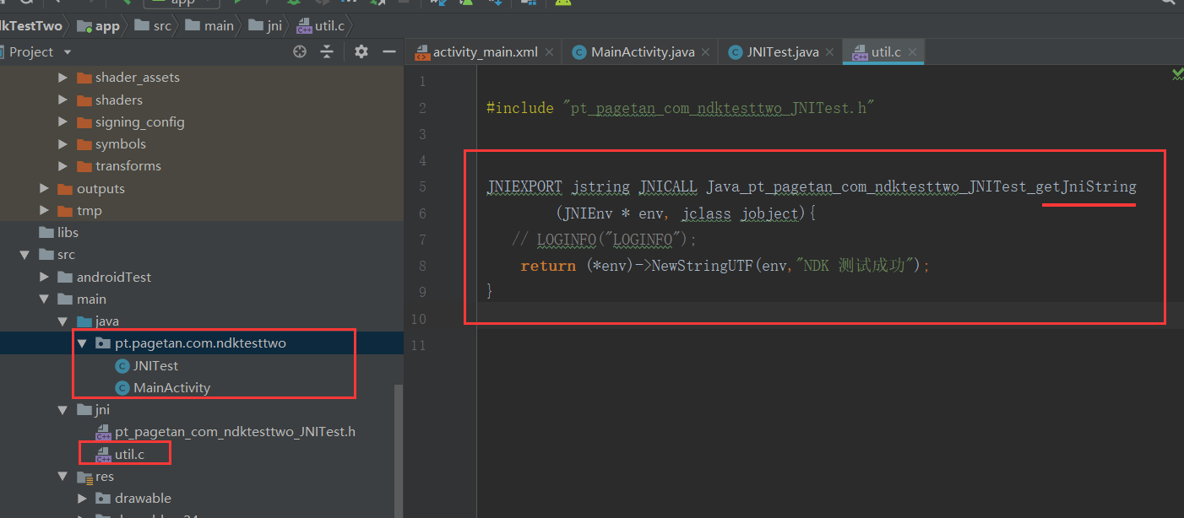Expand the signing_config folder arrow
The height and width of the screenshot is (518, 1184).
63,121
